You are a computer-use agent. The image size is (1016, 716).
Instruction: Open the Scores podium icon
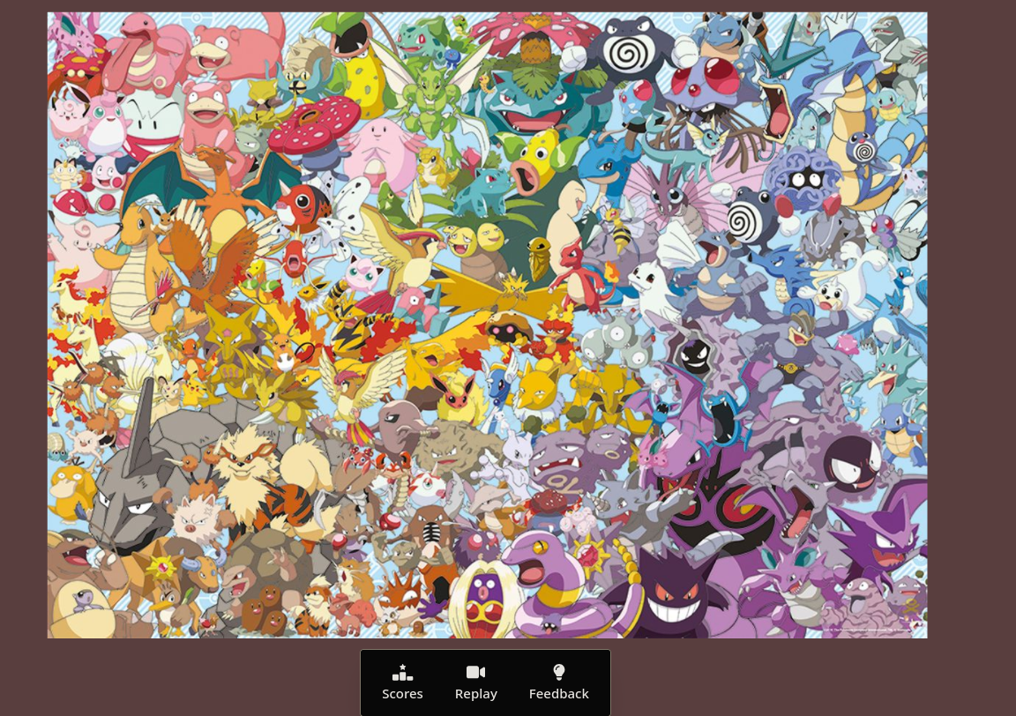[402, 673]
